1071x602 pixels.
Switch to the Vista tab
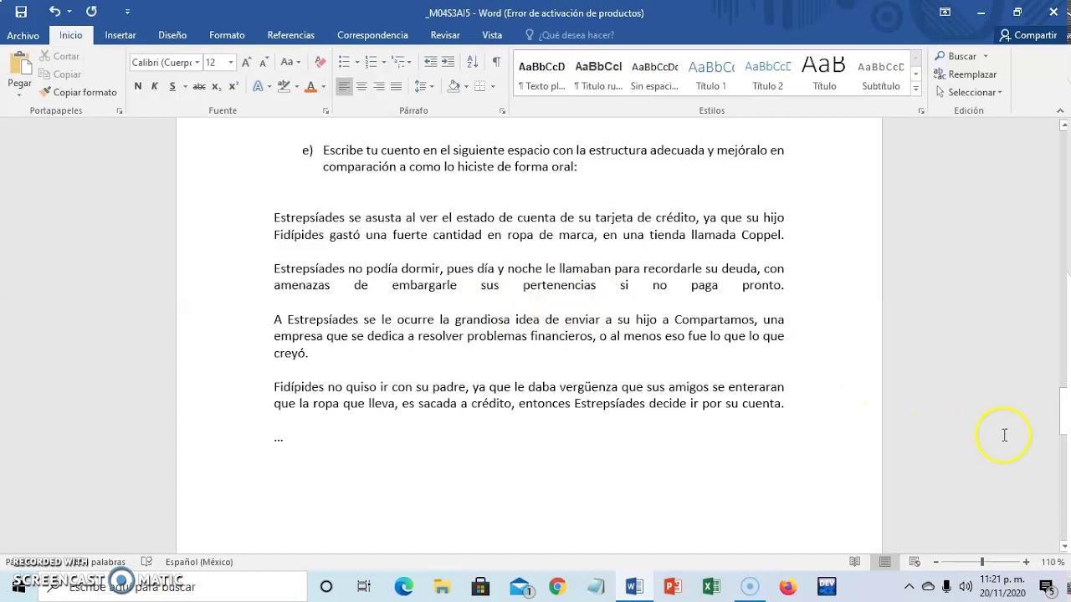[x=492, y=35]
